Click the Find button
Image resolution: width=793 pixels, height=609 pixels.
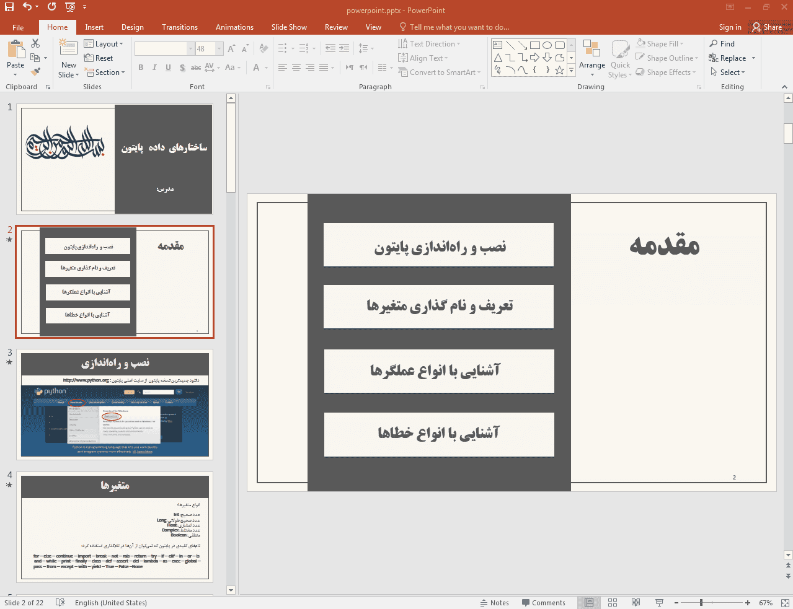[x=722, y=43]
